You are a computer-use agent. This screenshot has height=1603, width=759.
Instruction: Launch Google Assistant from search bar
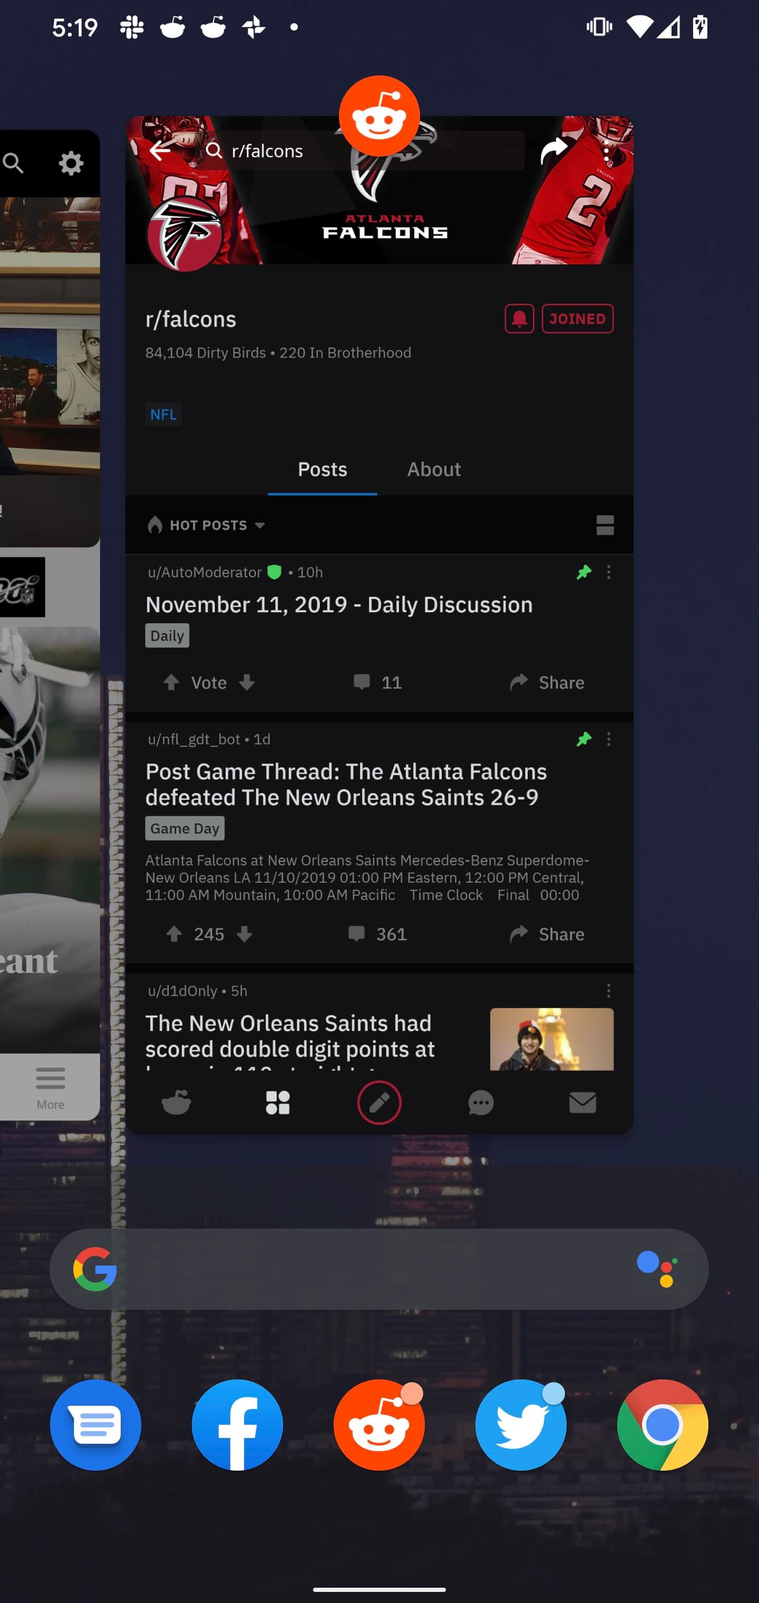657,1269
